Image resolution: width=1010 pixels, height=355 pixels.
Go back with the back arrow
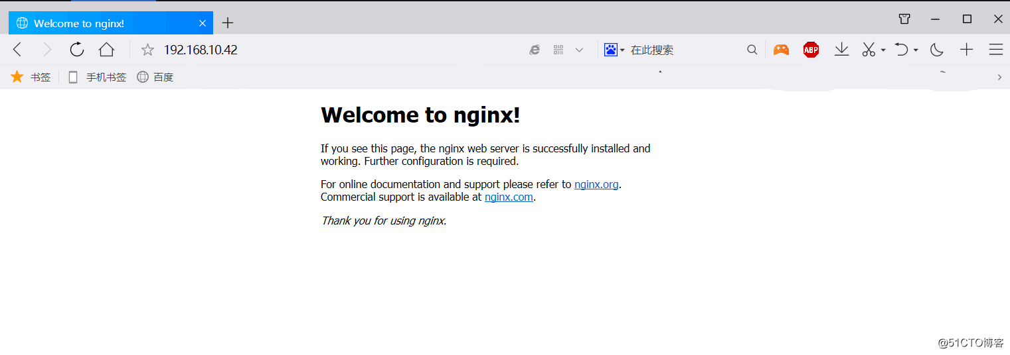pos(18,50)
